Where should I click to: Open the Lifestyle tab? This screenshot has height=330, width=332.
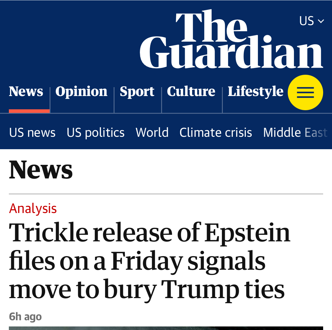pos(255,91)
